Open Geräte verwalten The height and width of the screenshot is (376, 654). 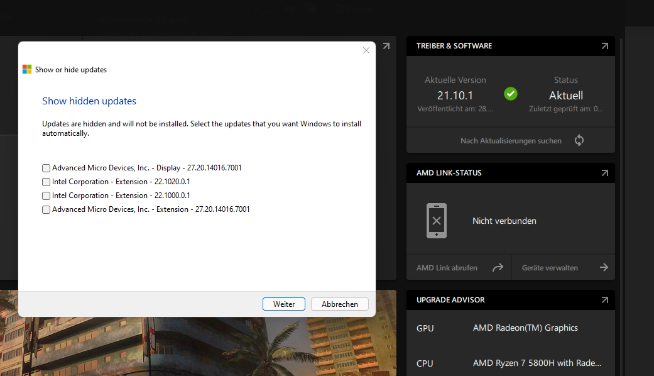550,268
